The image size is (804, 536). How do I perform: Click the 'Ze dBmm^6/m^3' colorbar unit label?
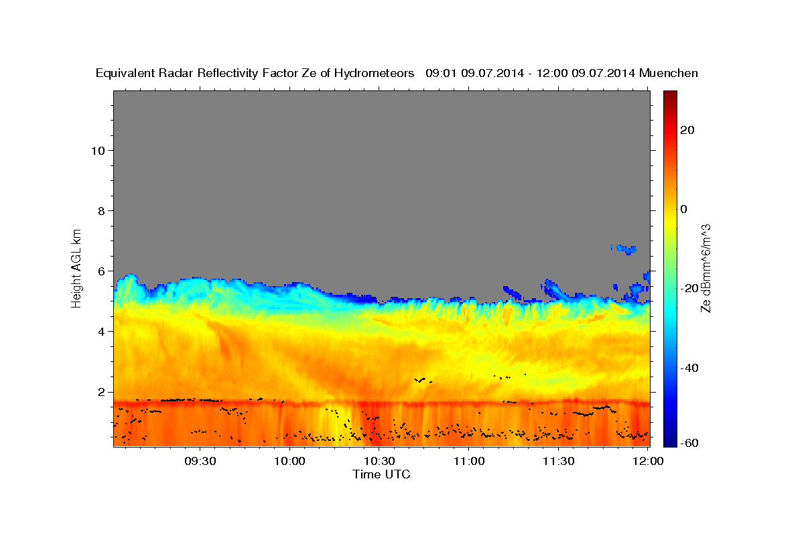(x=706, y=267)
